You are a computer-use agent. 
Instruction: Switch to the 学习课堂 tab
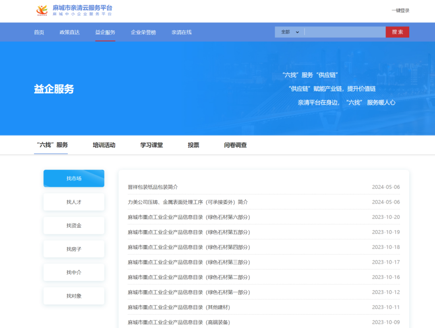pyautogui.click(x=151, y=145)
